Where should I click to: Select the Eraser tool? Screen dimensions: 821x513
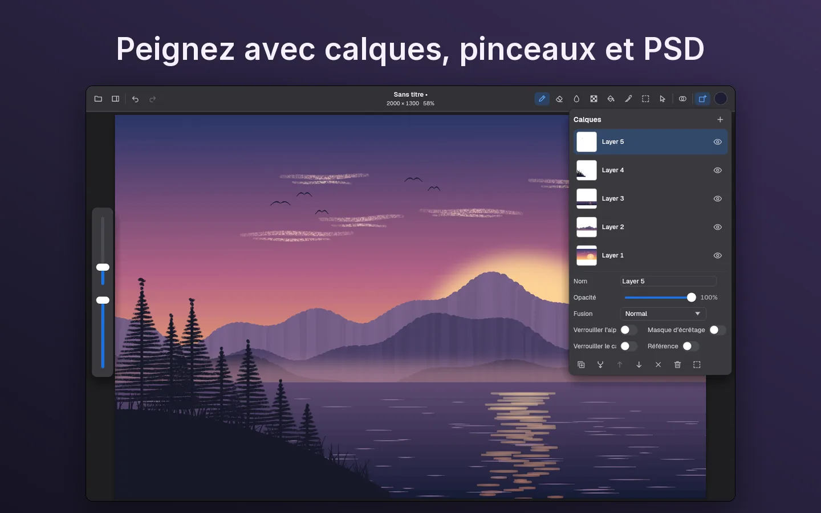click(559, 99)
